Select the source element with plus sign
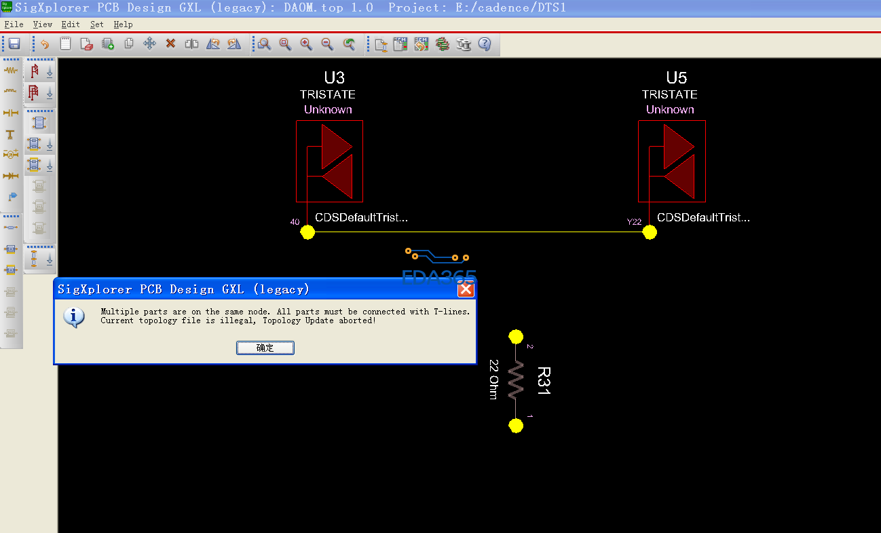This screenshot has width=881, height=533. coord(11,155)
